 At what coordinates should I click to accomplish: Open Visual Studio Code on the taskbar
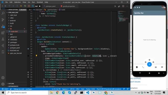(87, 93)
